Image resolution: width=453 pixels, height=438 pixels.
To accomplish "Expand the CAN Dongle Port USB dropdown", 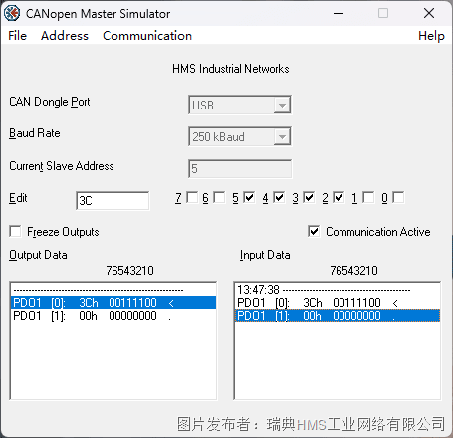I will 282,106.
